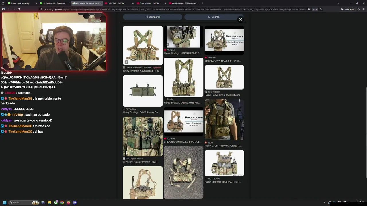367x206 pixels.
Task: Open the Windows Start menu
Action: click(4, 203)
